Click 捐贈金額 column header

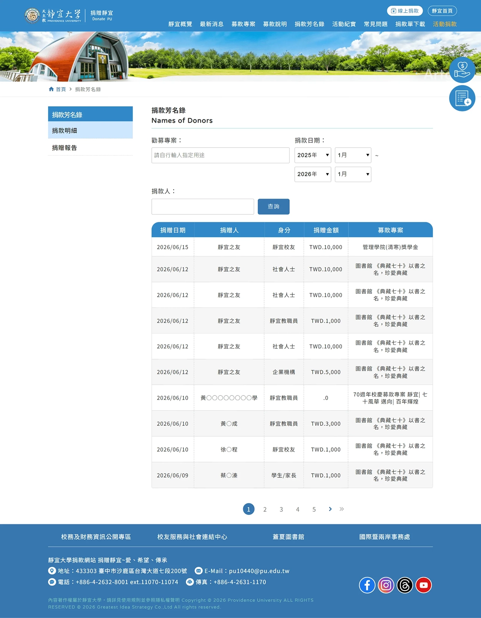[x=326, y=230]
